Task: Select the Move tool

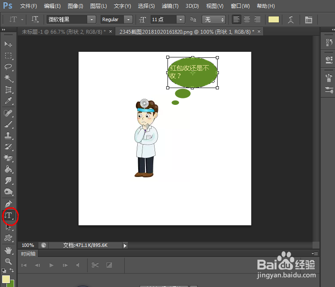Action: coord(8,44)
